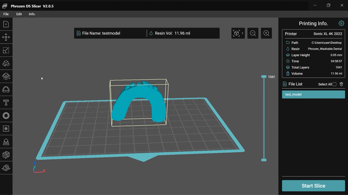The image size is (348, 195).
Task: Open printing settings via the gear icon
Action: 341,23
